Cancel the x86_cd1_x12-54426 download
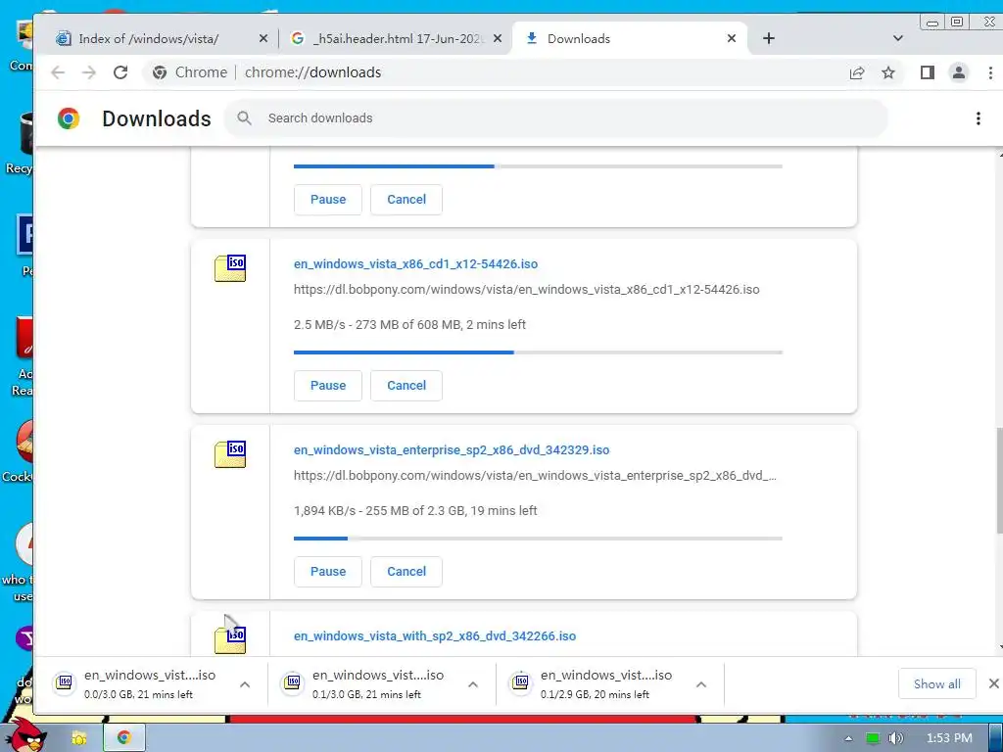The width and height of the screenshot is (1003, 752). pyautogui.click(x=406, y=386)
